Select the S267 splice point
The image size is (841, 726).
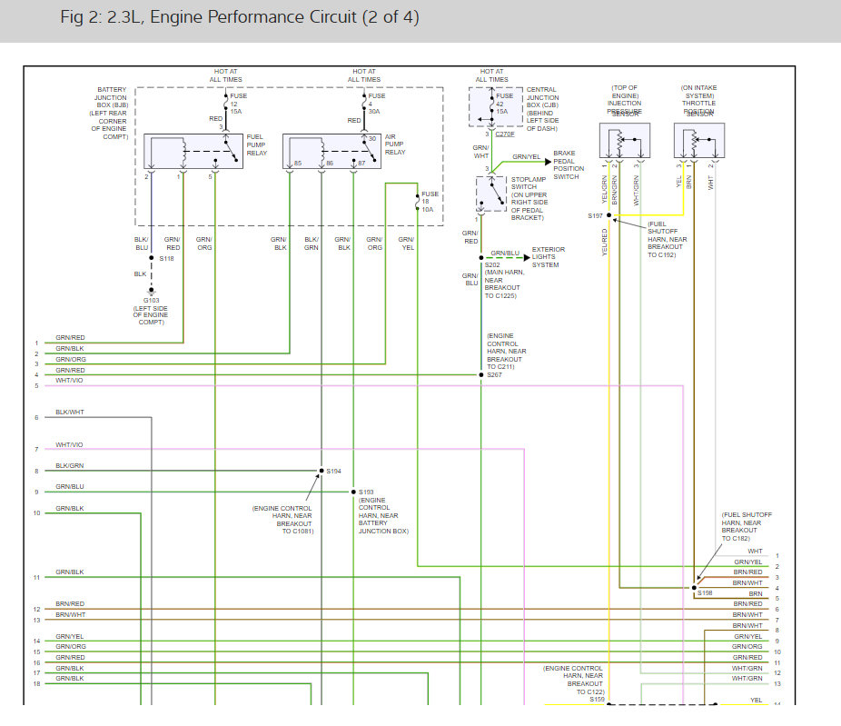click(x=481, y=374)
